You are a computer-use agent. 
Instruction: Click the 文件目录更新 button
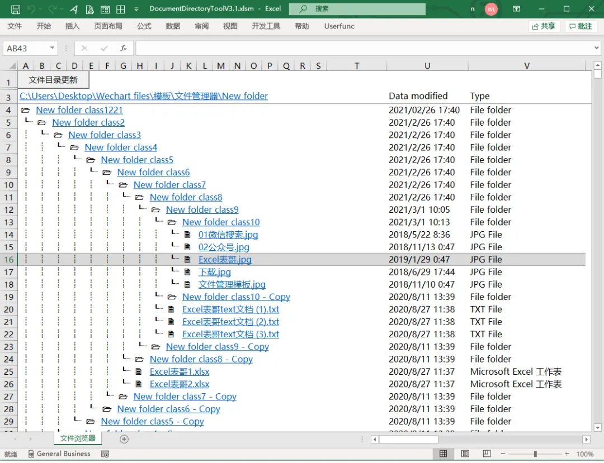click(53, 80)
